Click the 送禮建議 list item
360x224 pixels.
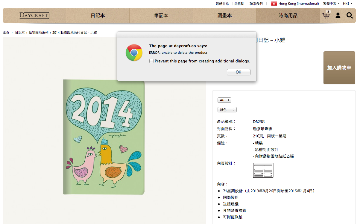pyautogui.click(x=231, y=204)
